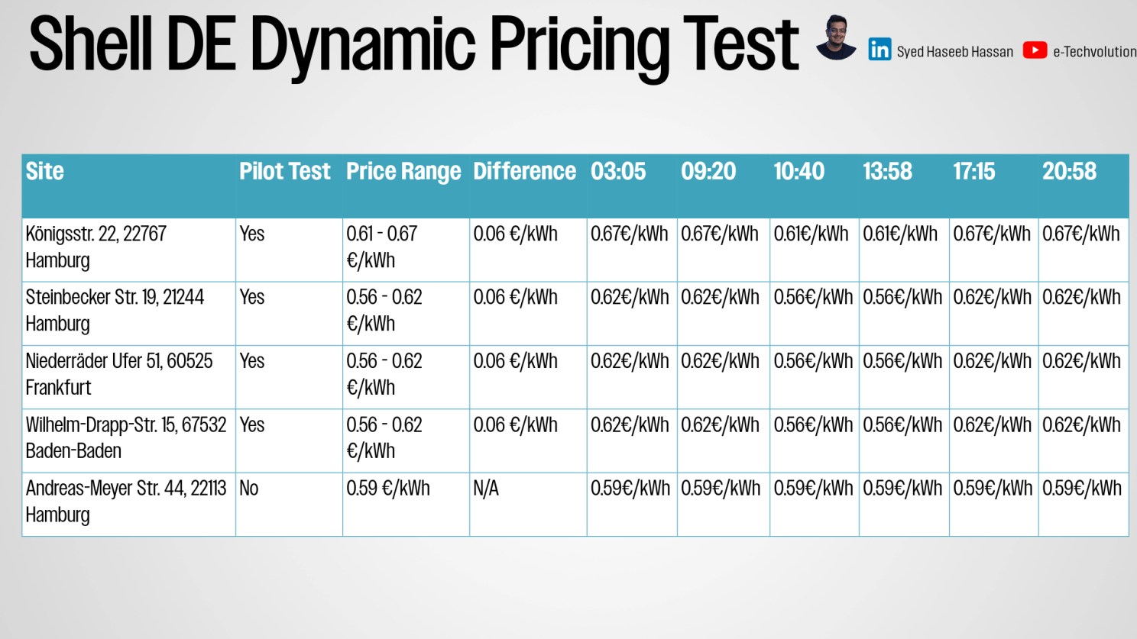Click the 03:05 time column header

point(618,172)
